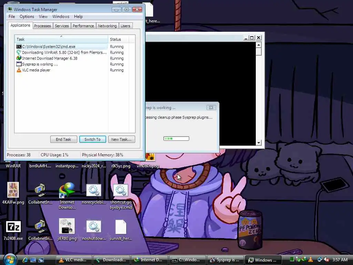Click Windows Task Manager taskbar button
The width and height of the screenshot is (353, 265).
coord(263,260)
